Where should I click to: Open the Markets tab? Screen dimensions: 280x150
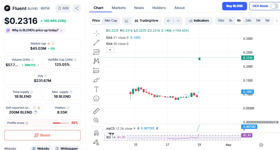point(119,8)
